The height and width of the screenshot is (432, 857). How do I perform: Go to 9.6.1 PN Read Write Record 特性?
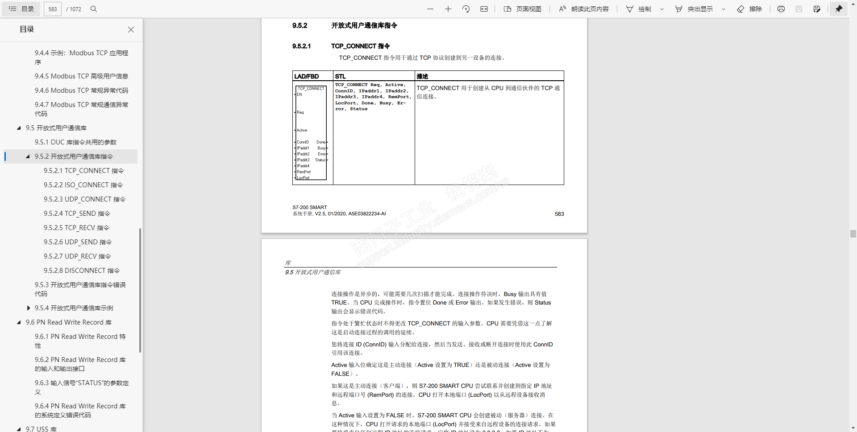80,341
